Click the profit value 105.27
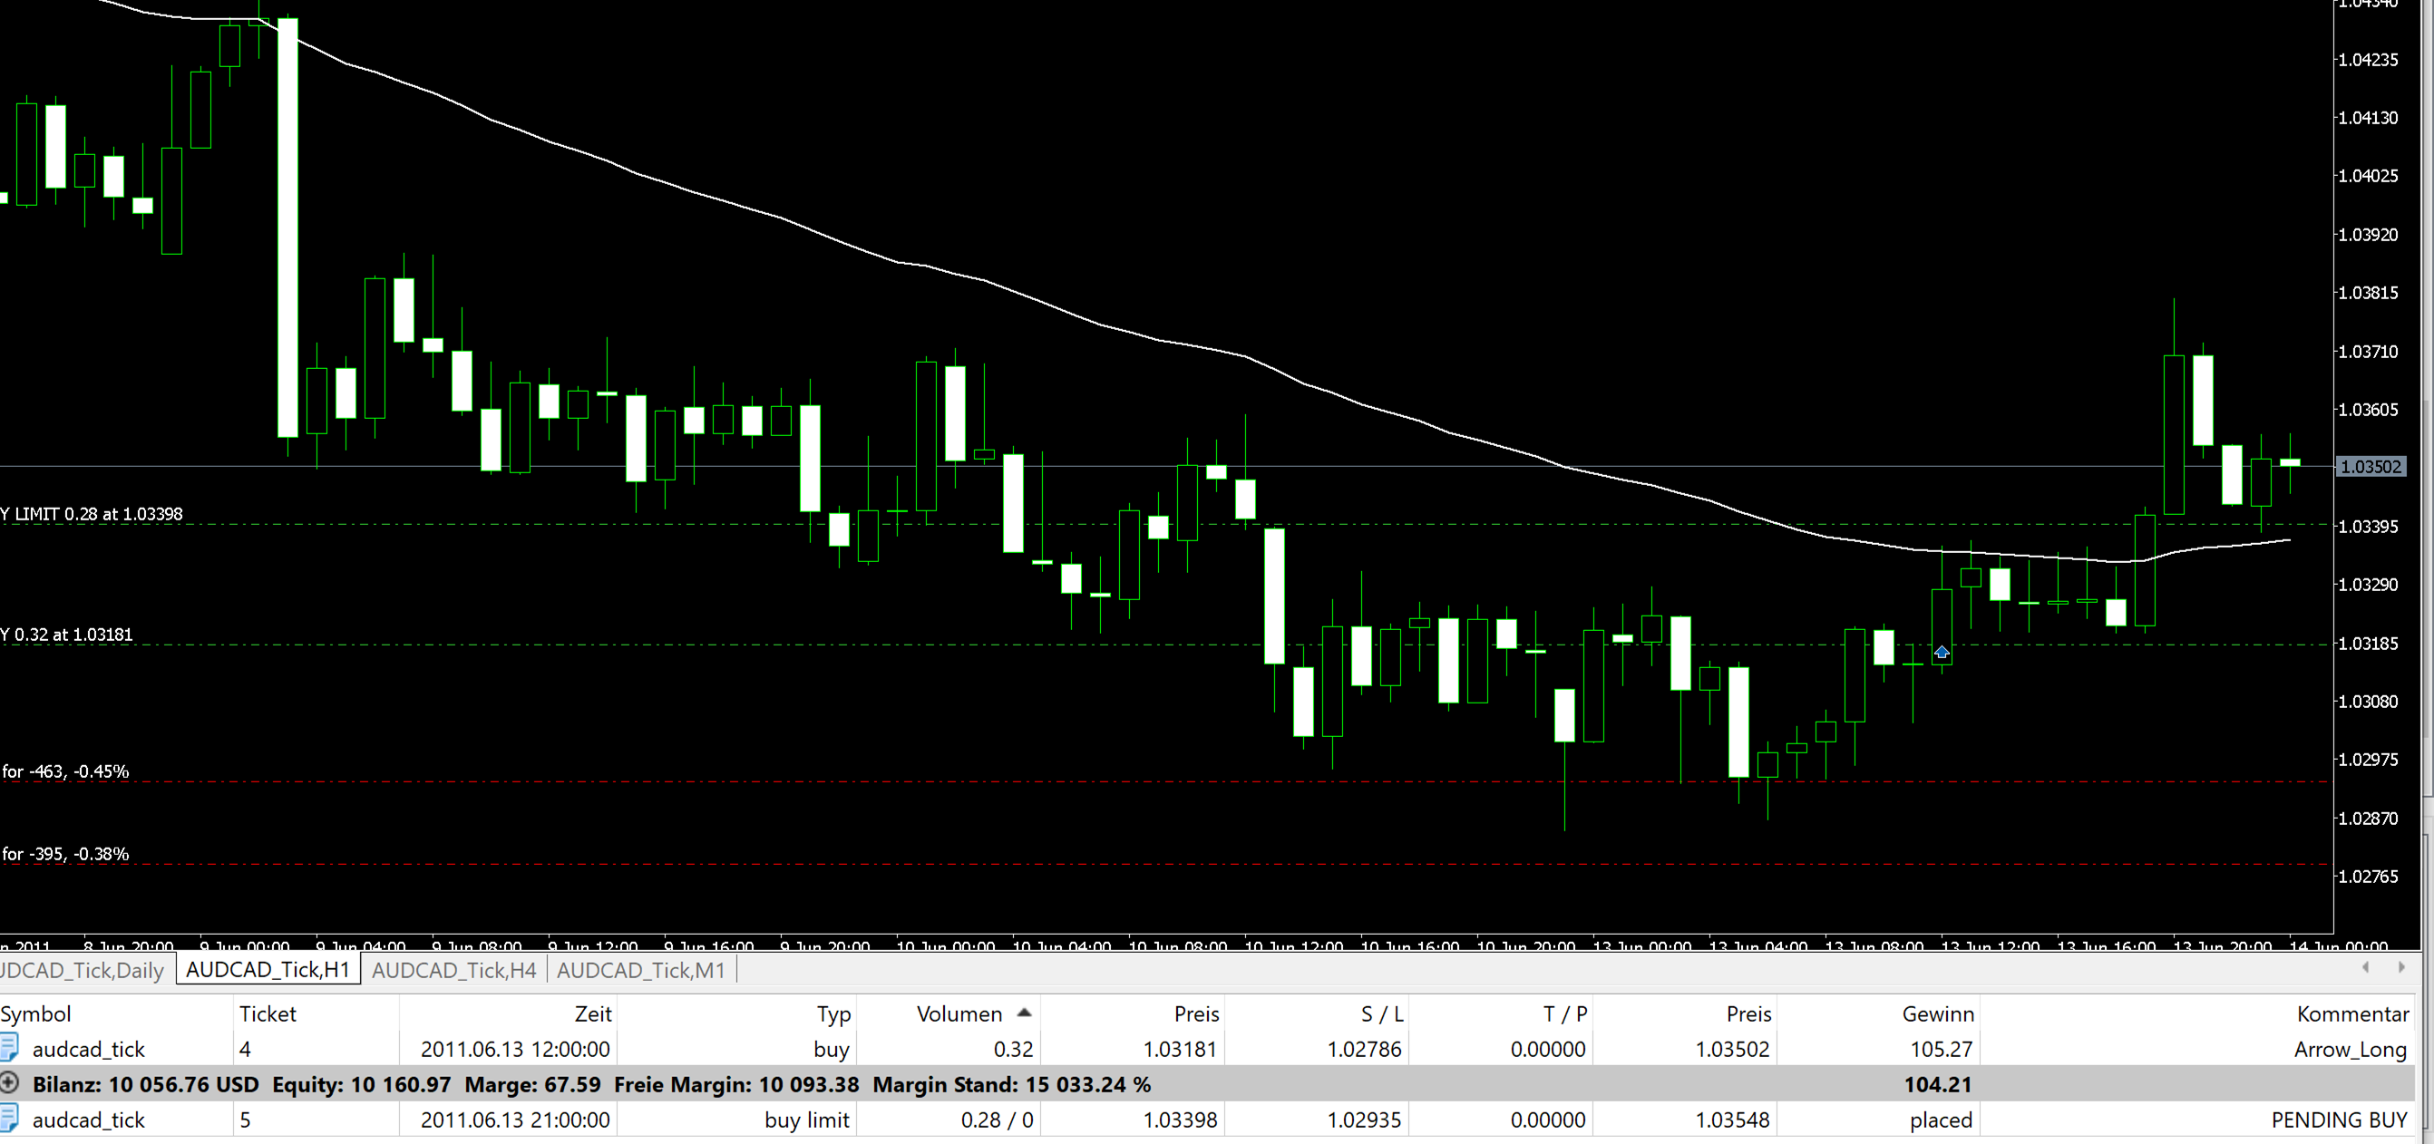This screenshot has height=1144, width=2434. coord(1941,1049)
